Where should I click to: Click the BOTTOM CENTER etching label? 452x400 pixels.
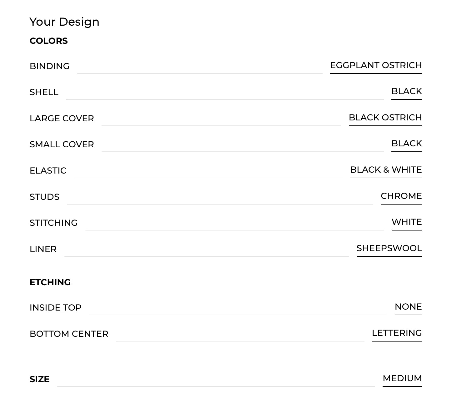pos(69,334)
